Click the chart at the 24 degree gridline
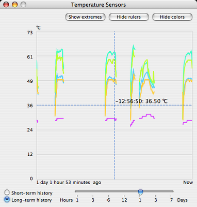197x207 pixels. point(114,130)
